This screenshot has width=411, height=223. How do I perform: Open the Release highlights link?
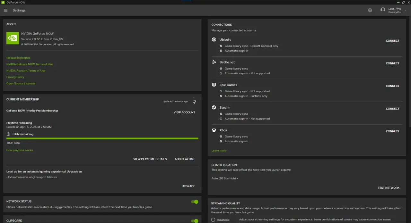18,58
